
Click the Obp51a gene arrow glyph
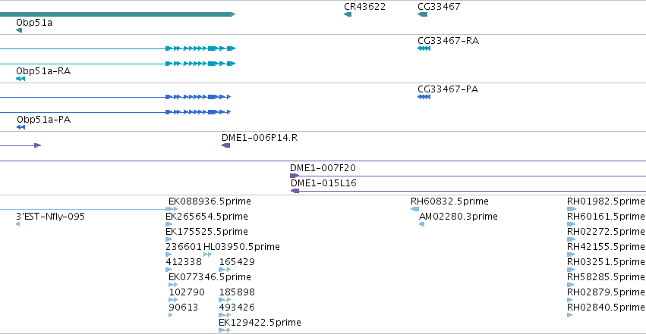[x=19, y=30]
